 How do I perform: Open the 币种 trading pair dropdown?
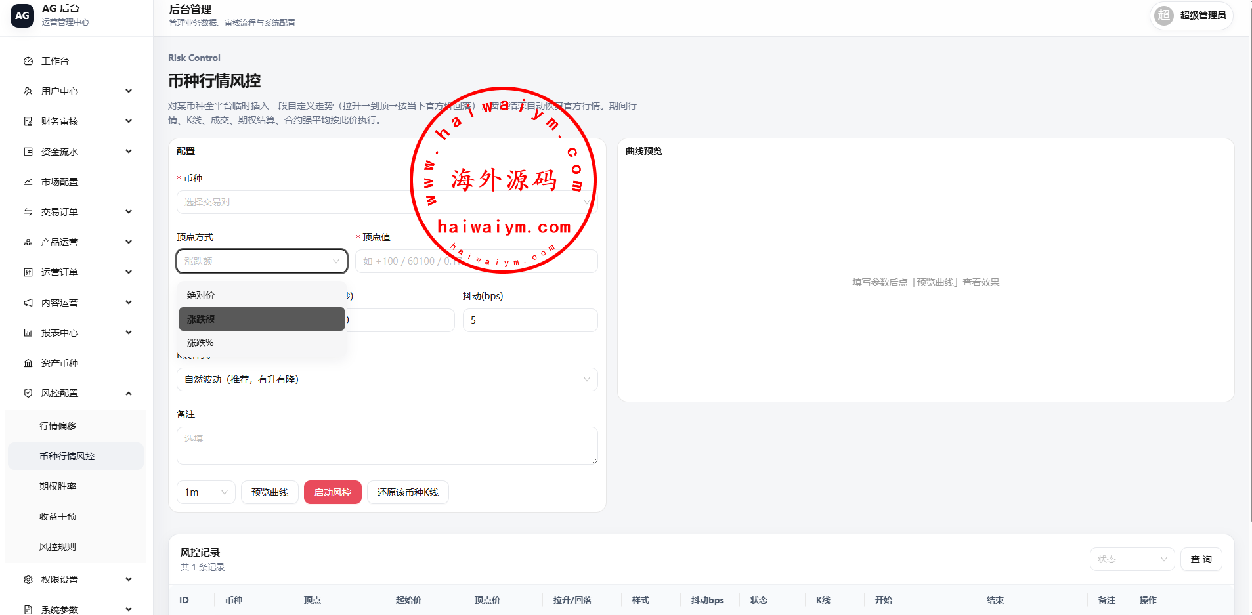point(387,202)
